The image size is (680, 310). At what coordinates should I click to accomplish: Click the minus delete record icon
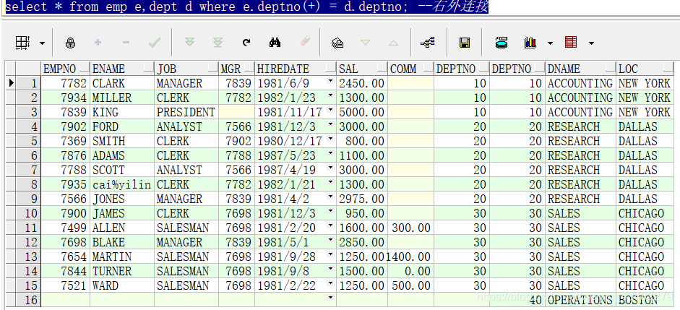[126, 43]
